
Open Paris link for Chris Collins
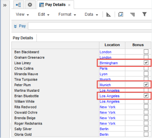click(x=104, y=68)
